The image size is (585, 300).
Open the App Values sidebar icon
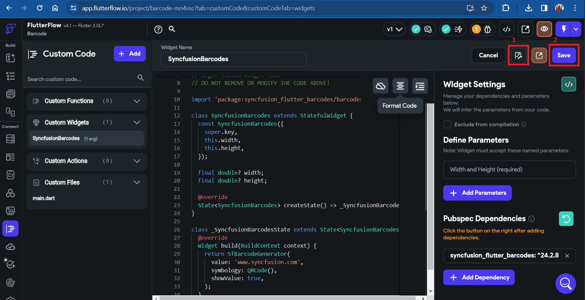11,175
